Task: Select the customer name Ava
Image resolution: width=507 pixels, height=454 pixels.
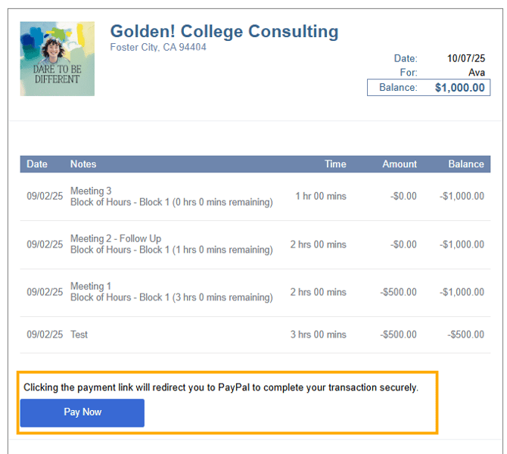Action: point(476,73)
